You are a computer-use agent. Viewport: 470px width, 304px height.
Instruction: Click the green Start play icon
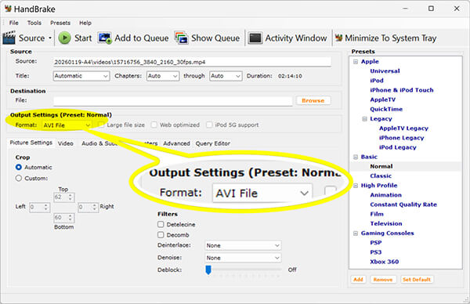64,38
